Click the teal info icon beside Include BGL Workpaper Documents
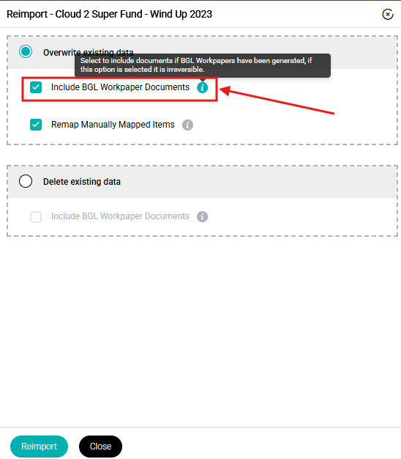Viewport: 401px width, 459px height. [x=203, y=87]
